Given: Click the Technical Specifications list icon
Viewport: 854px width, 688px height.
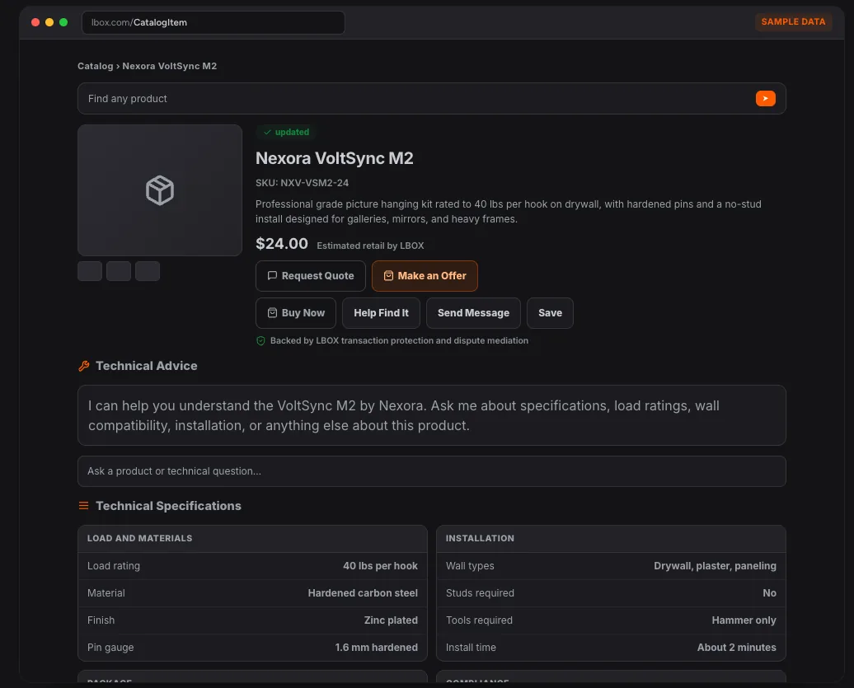Looking at the screenshot, I should coord(84,506).
